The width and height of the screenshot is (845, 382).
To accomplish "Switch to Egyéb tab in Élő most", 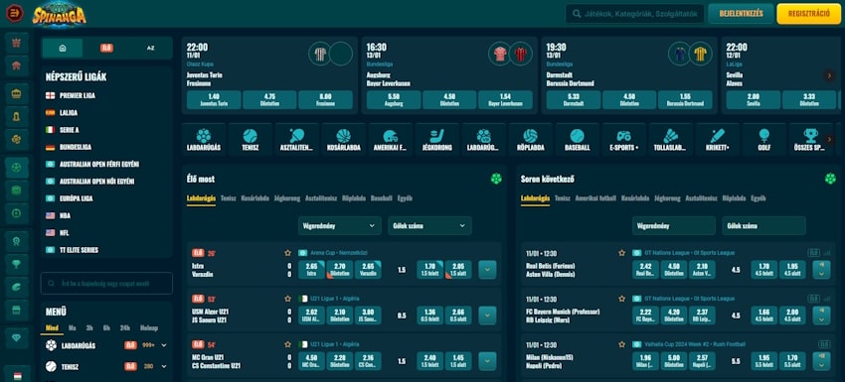I will pos(405,198).
